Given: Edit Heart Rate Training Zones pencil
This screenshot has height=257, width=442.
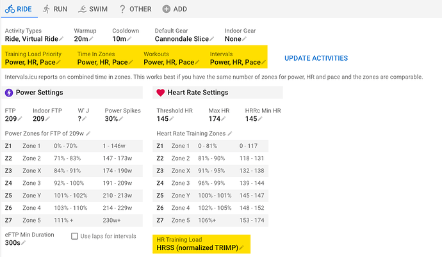Looking at the screenshot, I should (230, 134).
